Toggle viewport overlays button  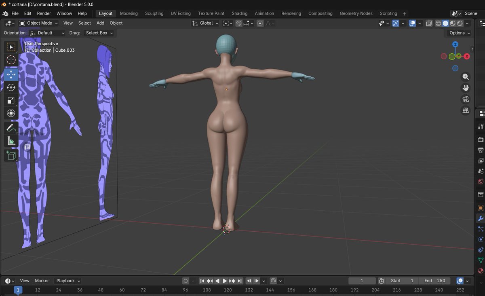pos(412,23)
